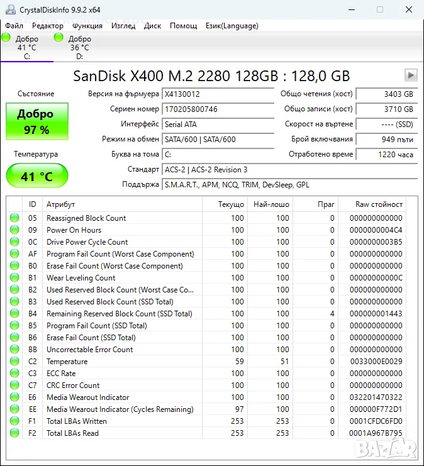Select the ECC Rate attribute text
424x466 pixels.
tap(61, 374)
